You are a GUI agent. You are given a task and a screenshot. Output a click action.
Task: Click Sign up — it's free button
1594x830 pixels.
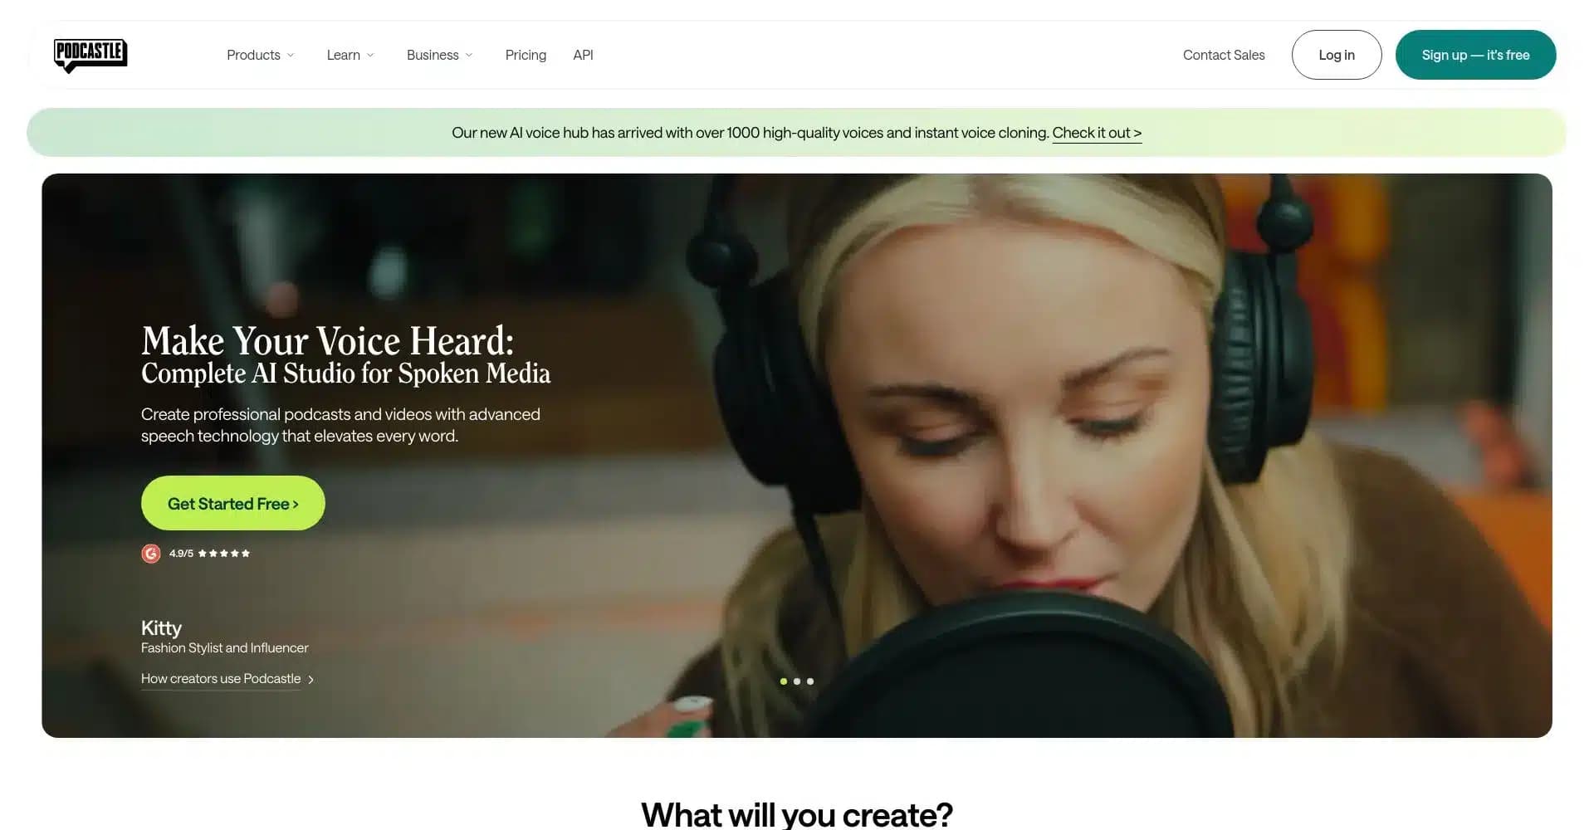pyautogui.click(x=1475, y=55)
